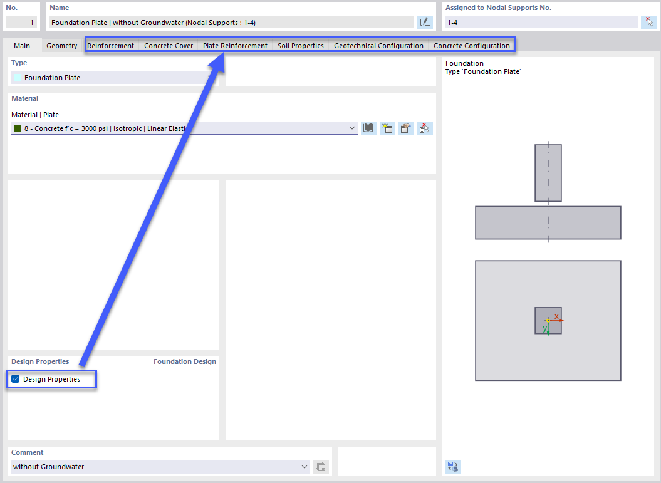661x483 pixels.
Task: Click the edit material icon
Action: point(406,128)
